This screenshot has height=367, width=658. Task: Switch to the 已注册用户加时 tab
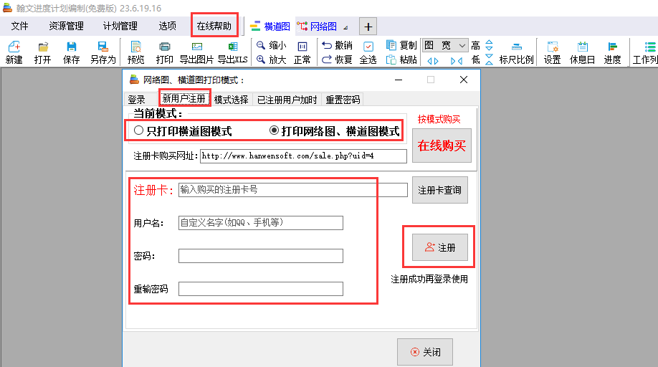[287, 100]
